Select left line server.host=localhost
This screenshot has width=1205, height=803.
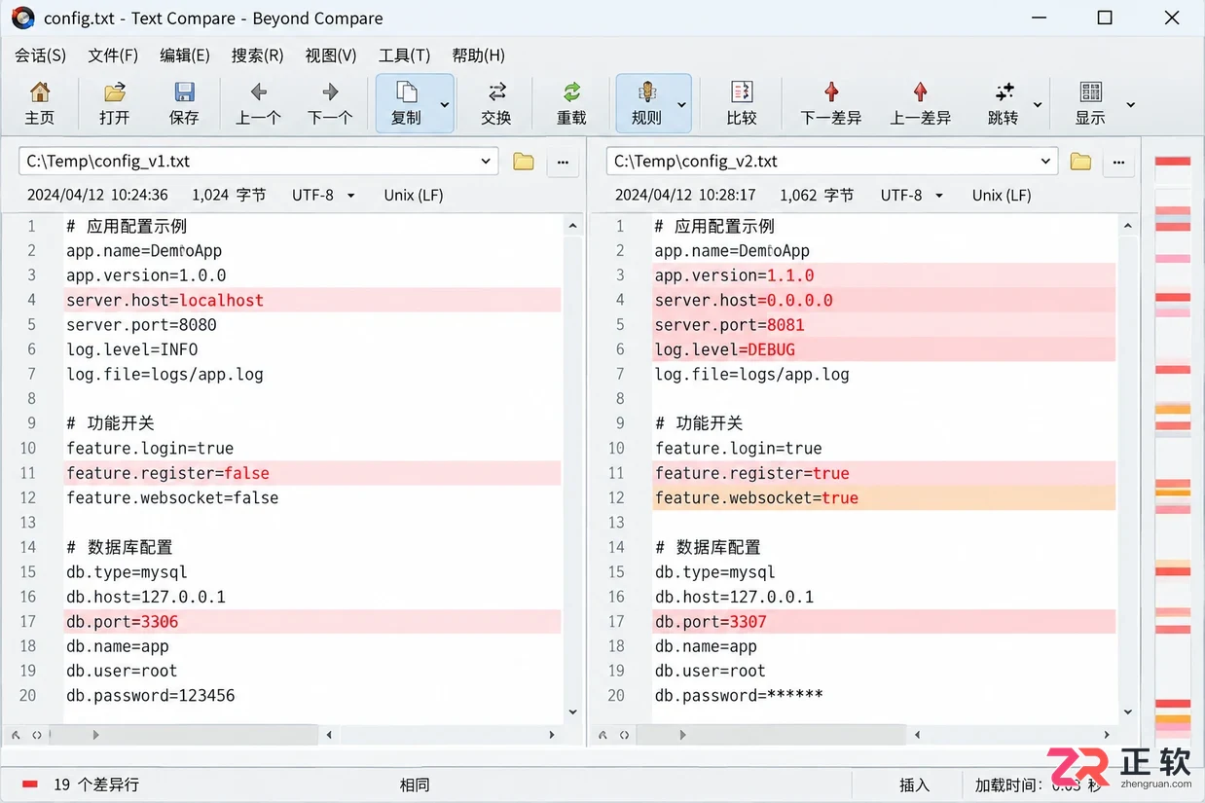tap(312, 300)
